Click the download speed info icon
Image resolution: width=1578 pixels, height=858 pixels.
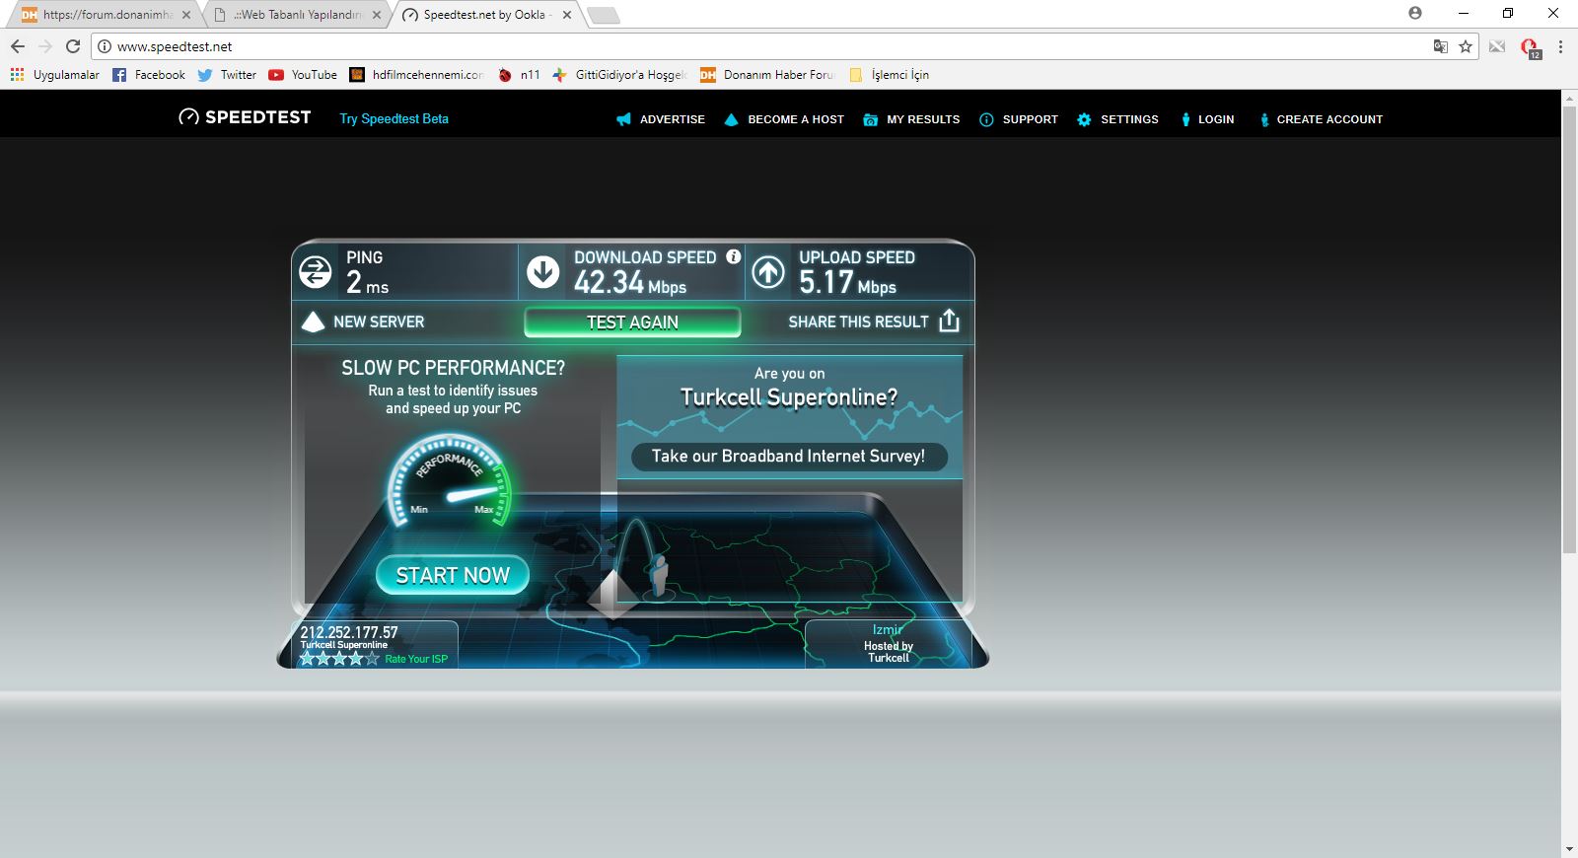click(x=733, y=256)
